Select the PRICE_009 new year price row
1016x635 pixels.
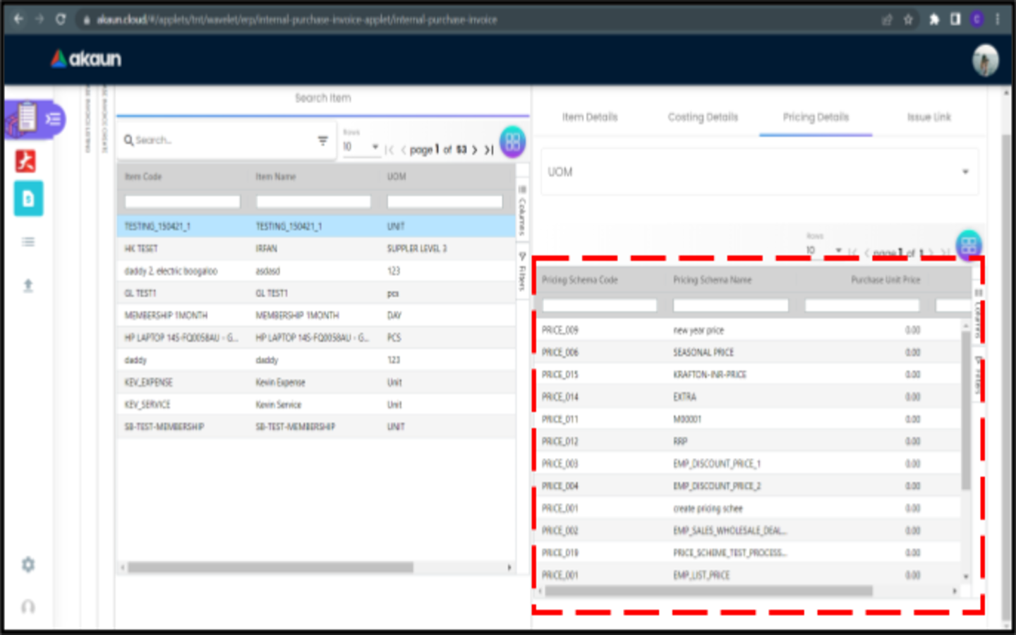click(x=749, y=330)
